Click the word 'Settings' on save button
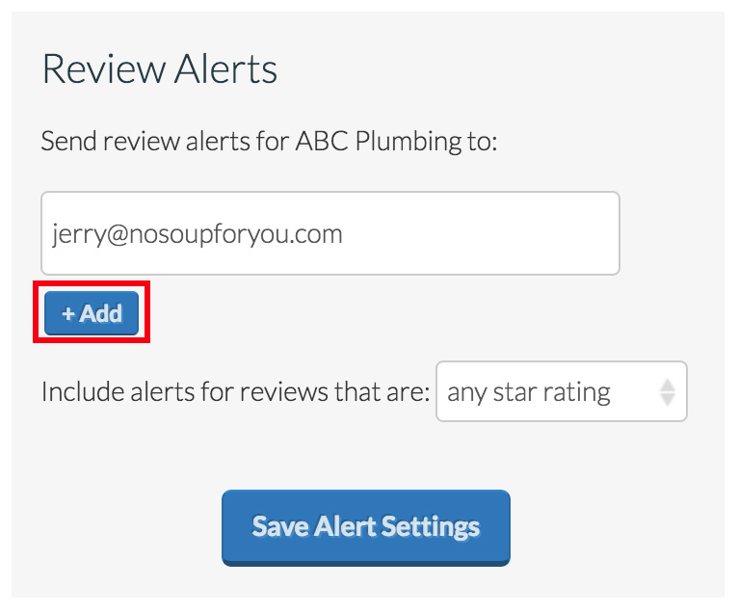 coord(430,526)
